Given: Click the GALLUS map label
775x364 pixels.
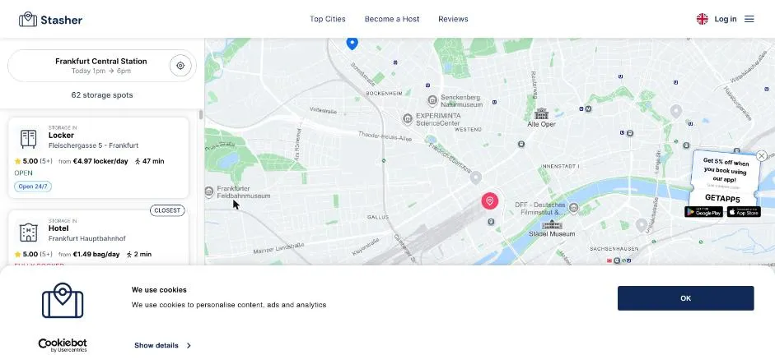Looking at the screenshot, I should [x=377, y=217].
